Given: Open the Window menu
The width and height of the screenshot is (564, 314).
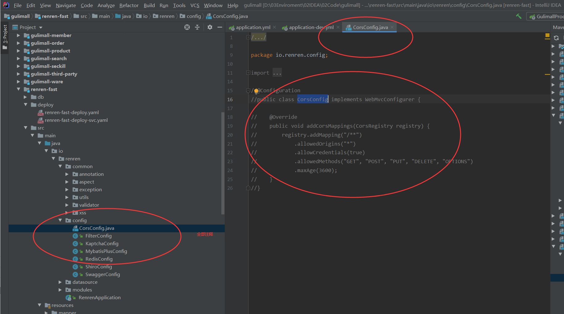Looking at the screenshot, I should [x=213, y=5].
